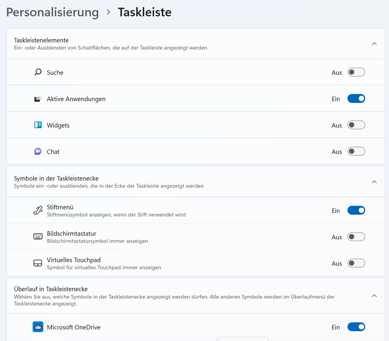
Task: Collapse Überlauf in Taskleistenecke section
Action: click(x=374, y=296)
